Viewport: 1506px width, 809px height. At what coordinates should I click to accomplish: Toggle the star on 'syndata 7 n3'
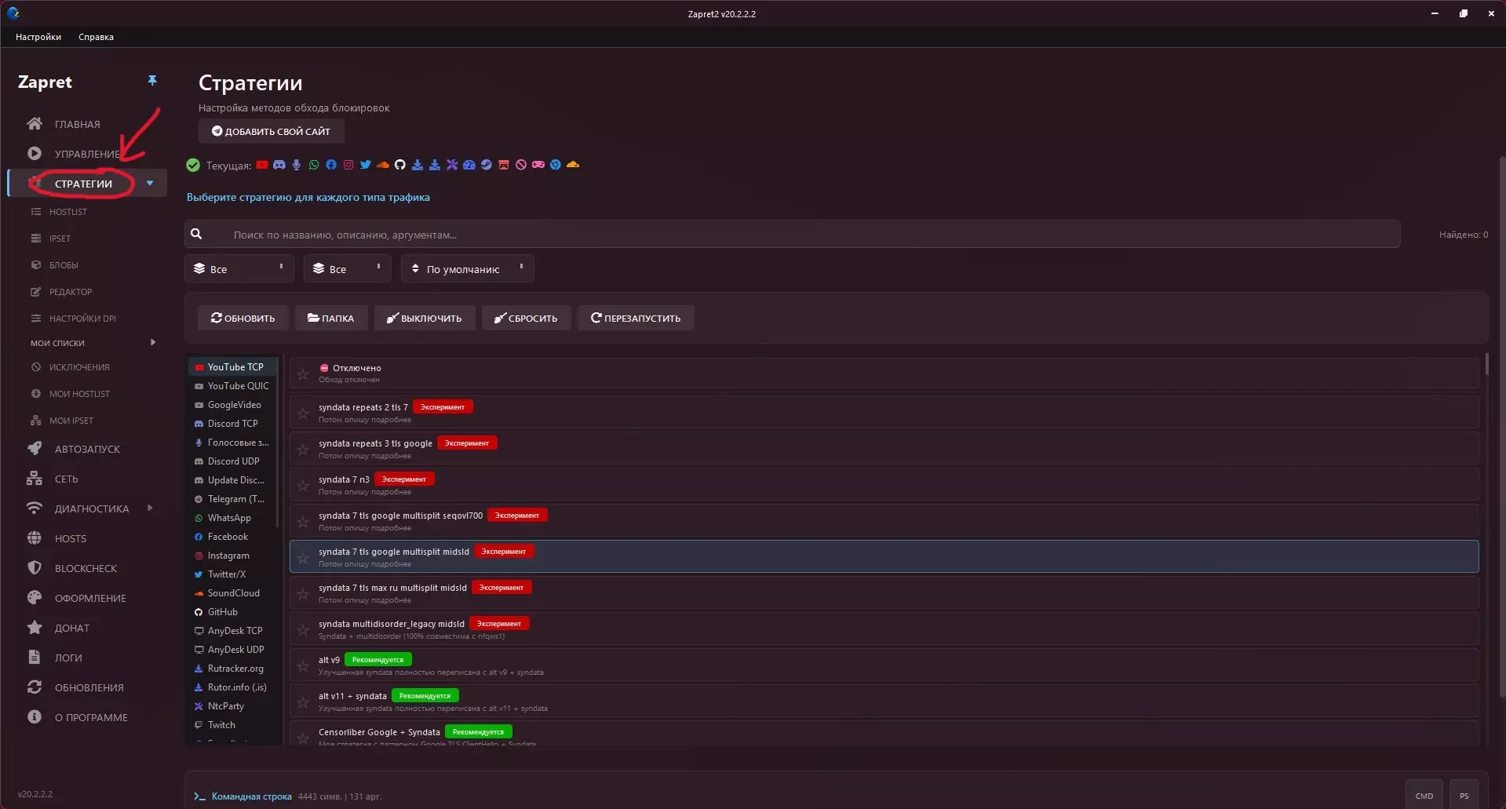(303, 485)
